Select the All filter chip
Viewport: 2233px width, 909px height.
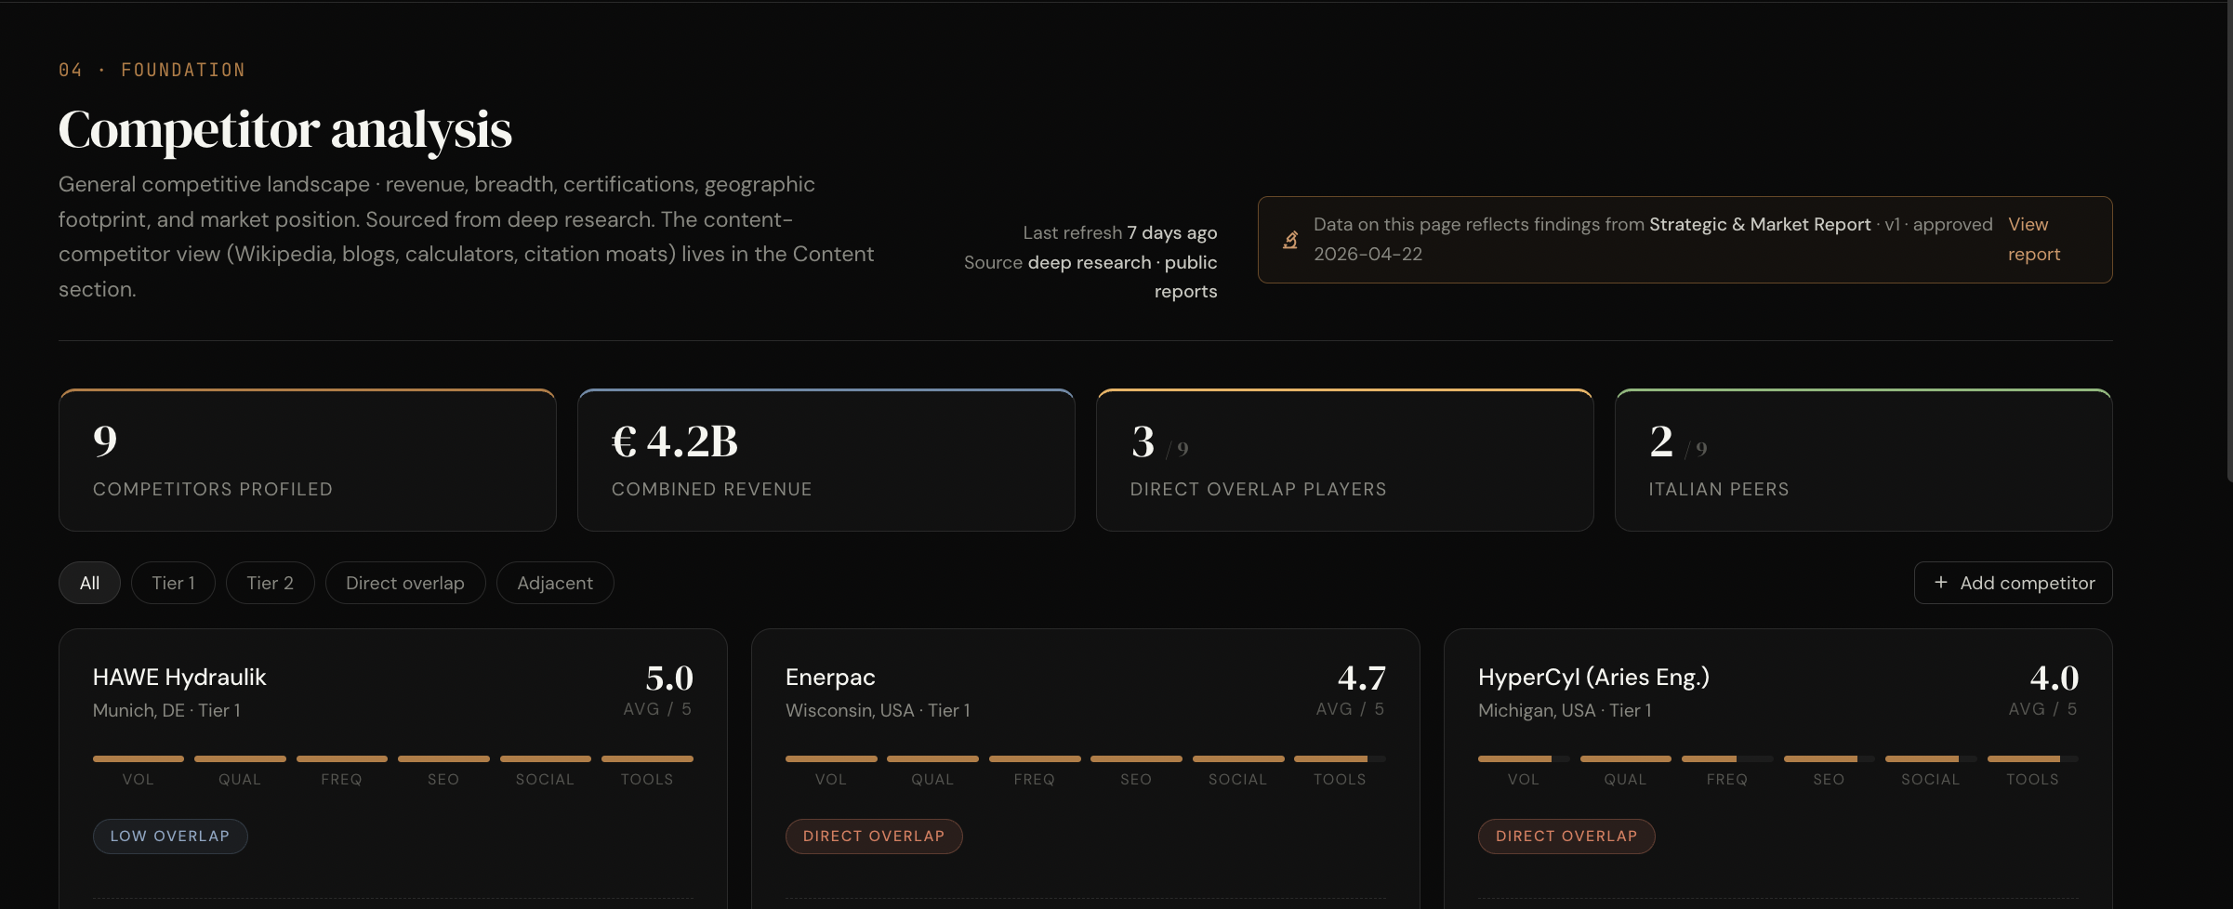pos(89,583)
